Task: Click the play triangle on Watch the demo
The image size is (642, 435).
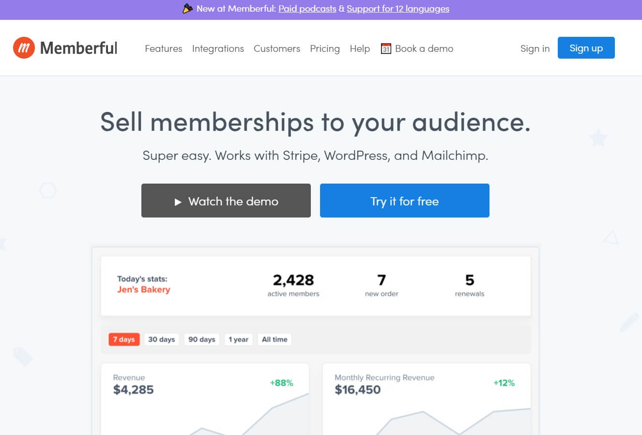Action: coord(178,202)
